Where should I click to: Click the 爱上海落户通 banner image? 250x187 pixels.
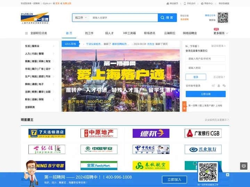pyautogui.click(x=120, y=80)
